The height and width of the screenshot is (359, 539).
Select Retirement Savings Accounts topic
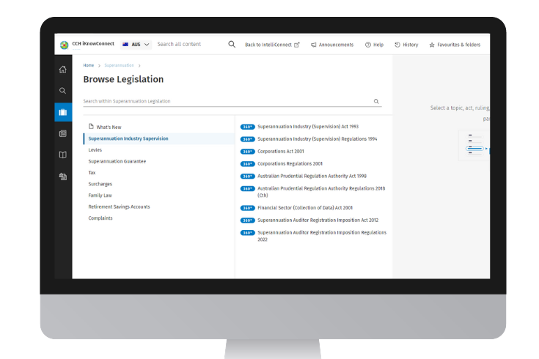pyautogui.click(x=119, y=207)
